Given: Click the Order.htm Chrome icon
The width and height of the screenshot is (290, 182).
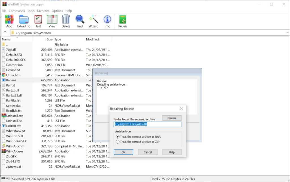Looking at the screenshot, I should (x=3, y=75).
